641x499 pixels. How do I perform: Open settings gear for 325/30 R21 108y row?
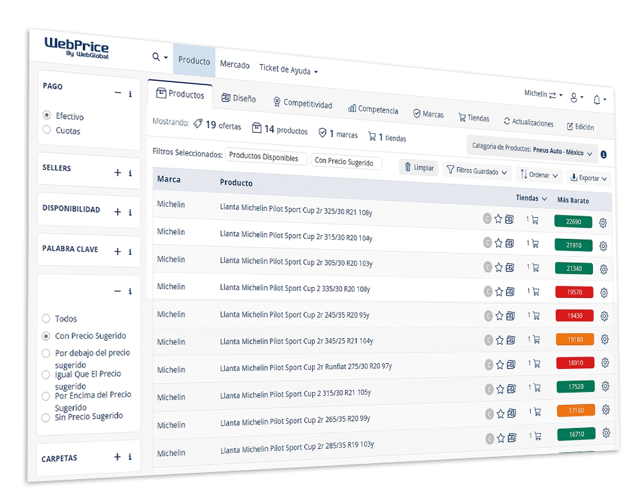(x=603, y=223)
